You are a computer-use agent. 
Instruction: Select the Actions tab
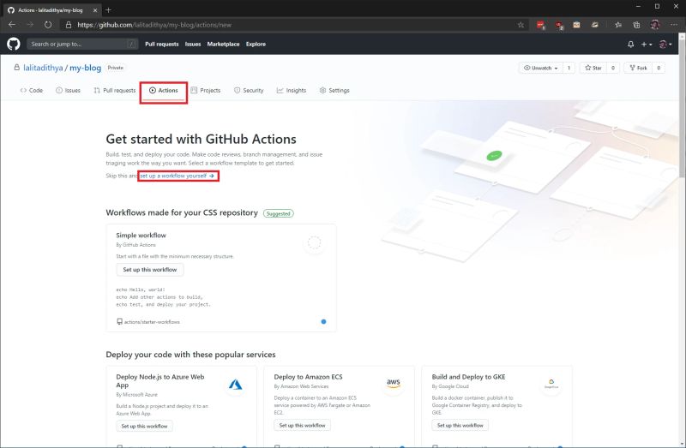[164, 91]
